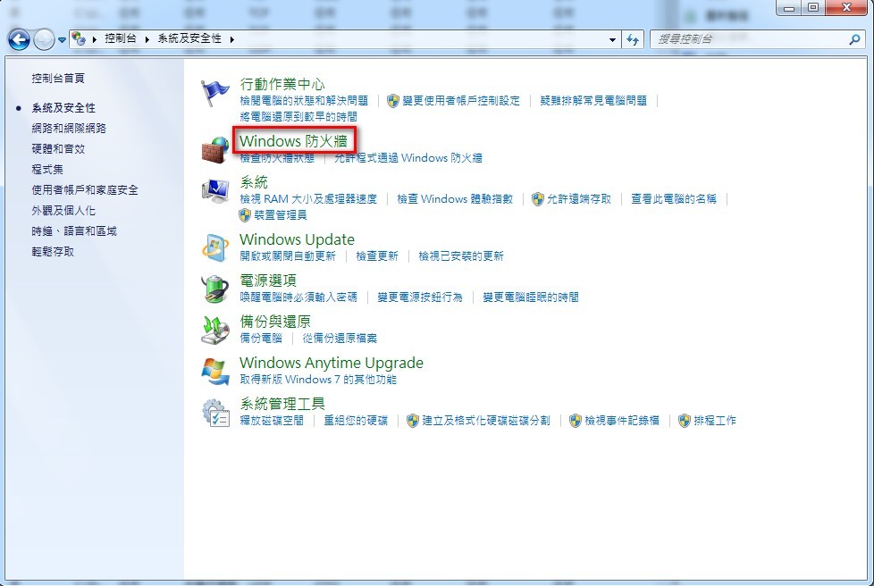874x586 pixels.
Task: Open 控制台首頁 in the sidebar
Action: click(x=58, y=78)
